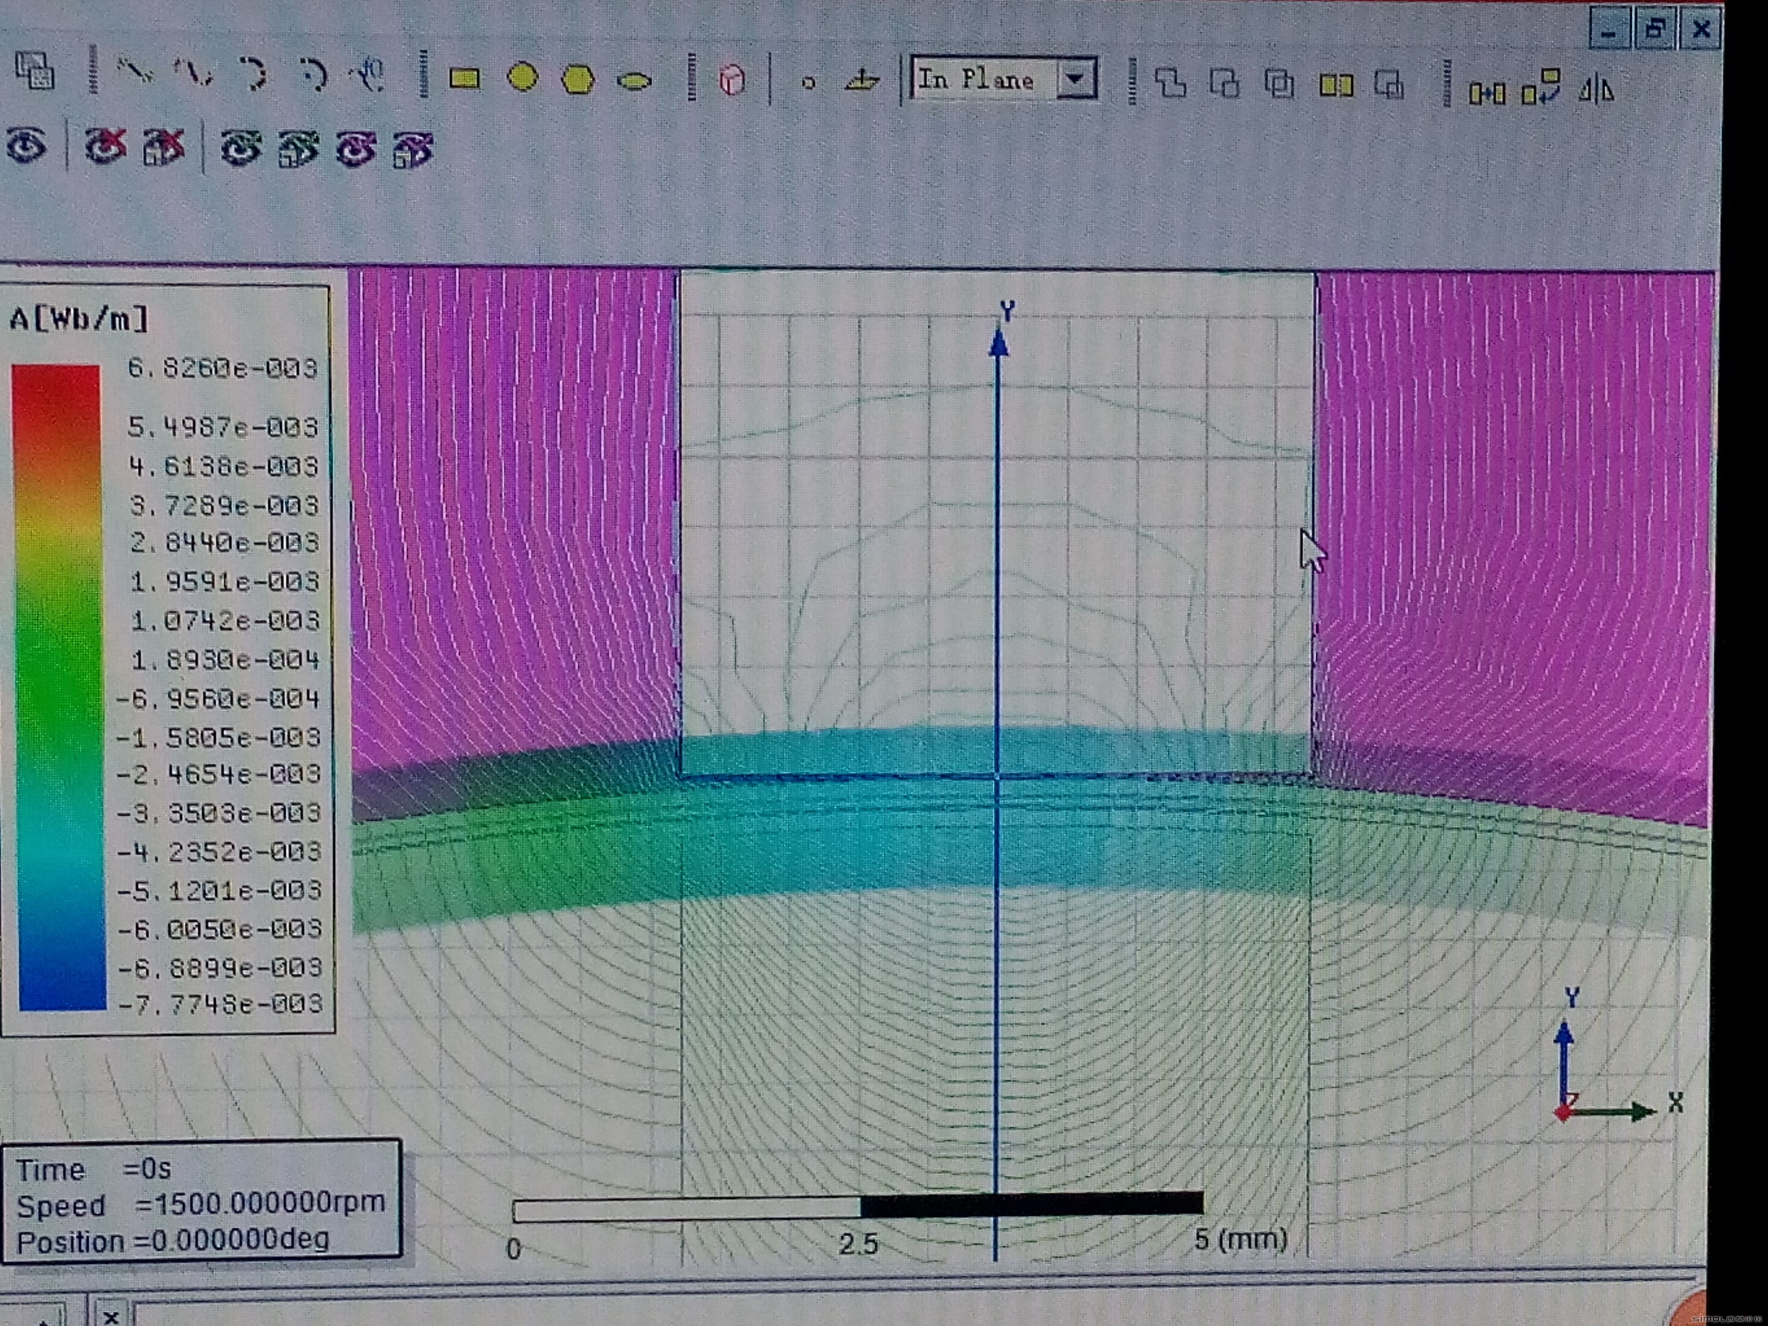1768x1326 pixels.
Task: Select the Draw Rectangle tool
Action: point(464,78)
